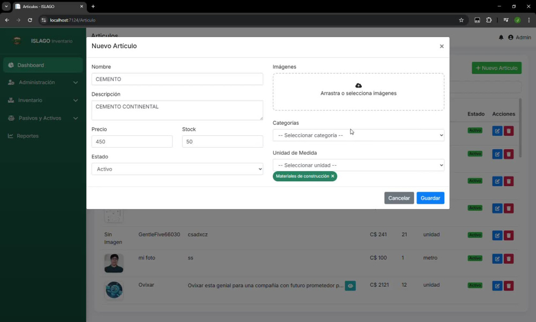This screenshot has width=536, height=322.
Task: Open the browser three-dot menu
Action: (529, 20)
